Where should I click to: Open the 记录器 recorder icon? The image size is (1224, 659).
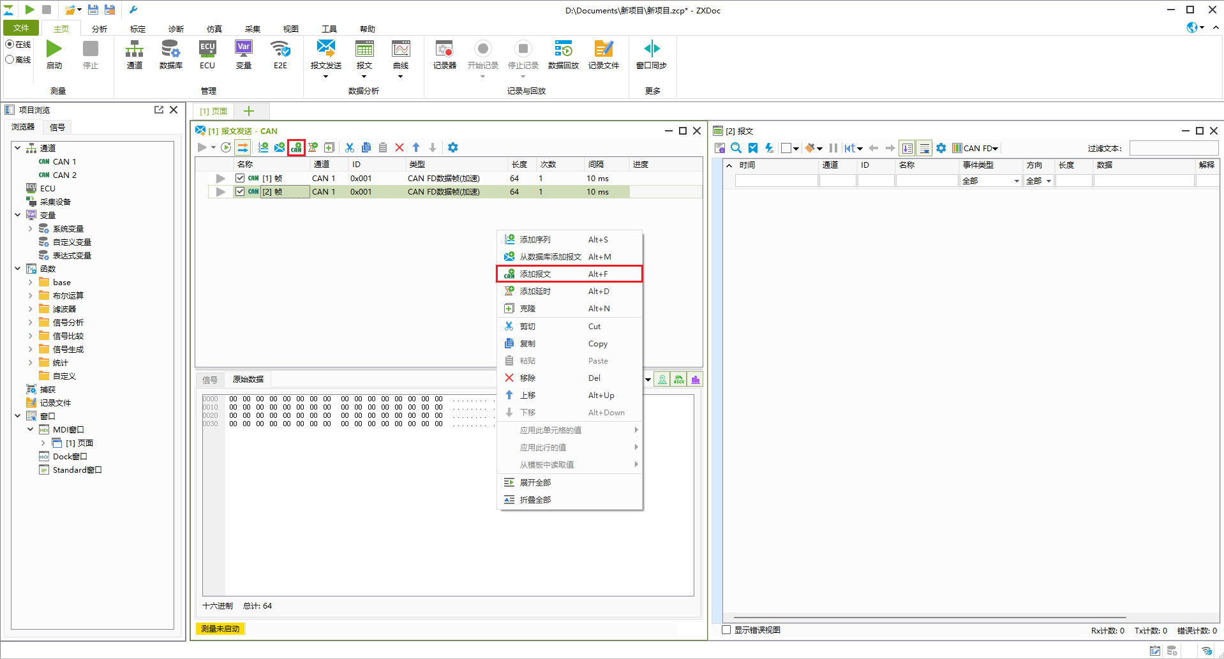click(x=444, y=49)
